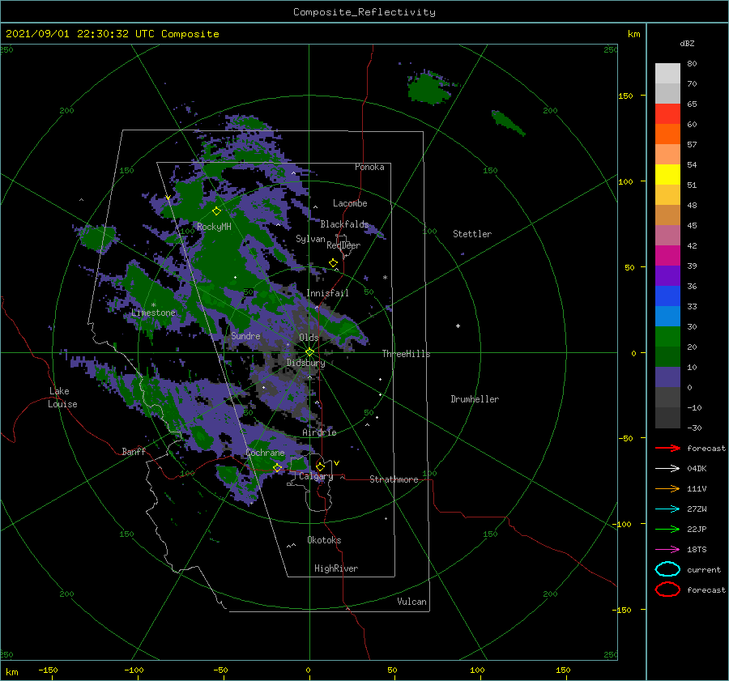Click the dBZ legend heading
The image size is (729, 681).
click(x=687, y=43)
